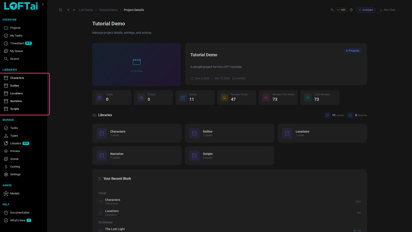412x232 pixels.
Task: Open Documentation in Help section
Action: [x=23, y=213]
